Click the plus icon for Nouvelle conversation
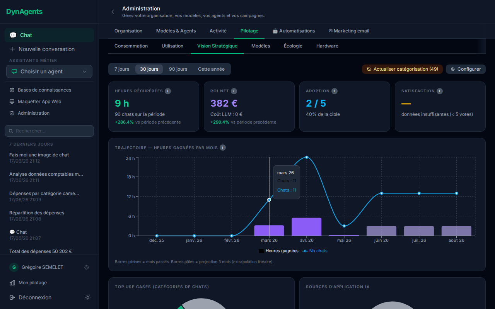 pos(12,49)
